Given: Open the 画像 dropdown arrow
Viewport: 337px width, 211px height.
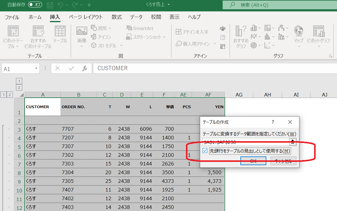Looking at the screenshot, I should pyautogui.click(x=82, y=46).
